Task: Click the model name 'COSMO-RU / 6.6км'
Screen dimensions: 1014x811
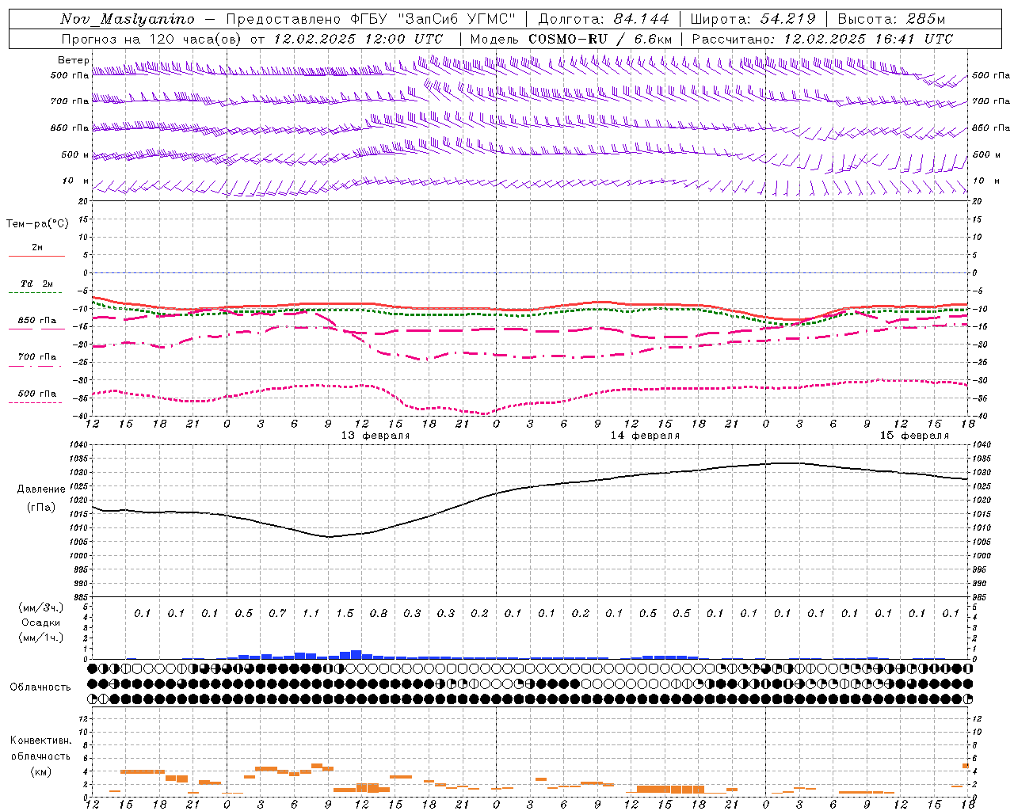Action: coord(600,39)
